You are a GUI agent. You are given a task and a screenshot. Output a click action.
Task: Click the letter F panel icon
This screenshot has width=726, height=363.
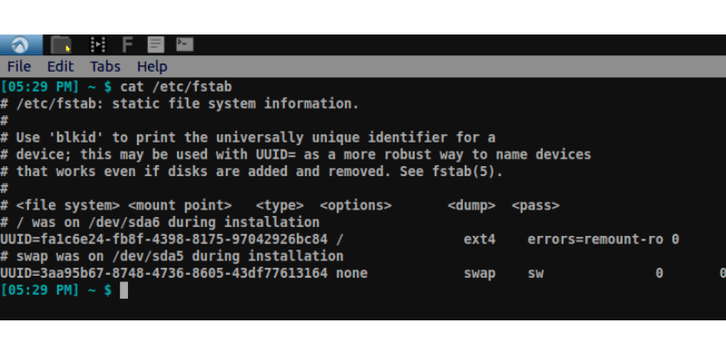(x=127, y=44)
